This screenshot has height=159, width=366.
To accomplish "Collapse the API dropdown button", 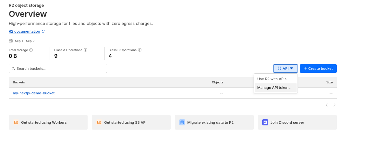I will (x=285, y=69).
